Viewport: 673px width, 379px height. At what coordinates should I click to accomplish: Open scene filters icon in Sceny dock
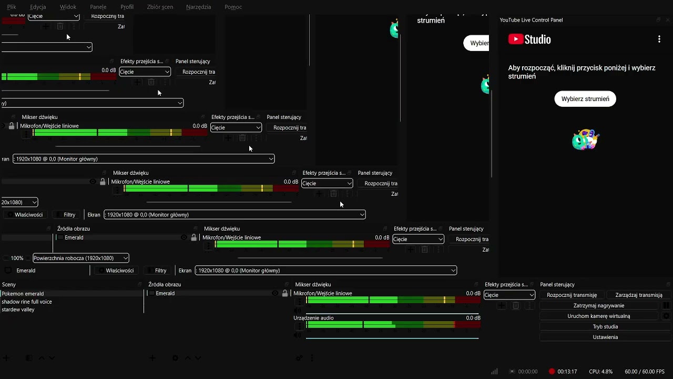29,358
